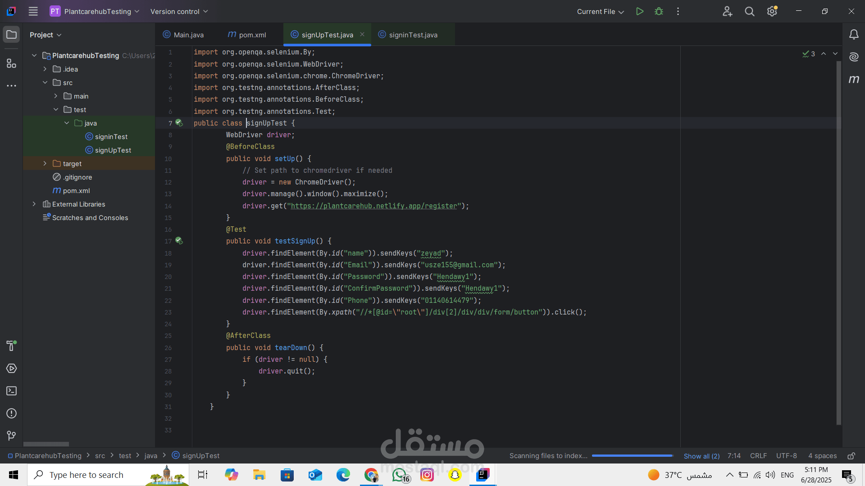The height and width of the screenshot is (486, 865).
Task: Open WhatsApp from the taskbar
Action: pos(401,475)
